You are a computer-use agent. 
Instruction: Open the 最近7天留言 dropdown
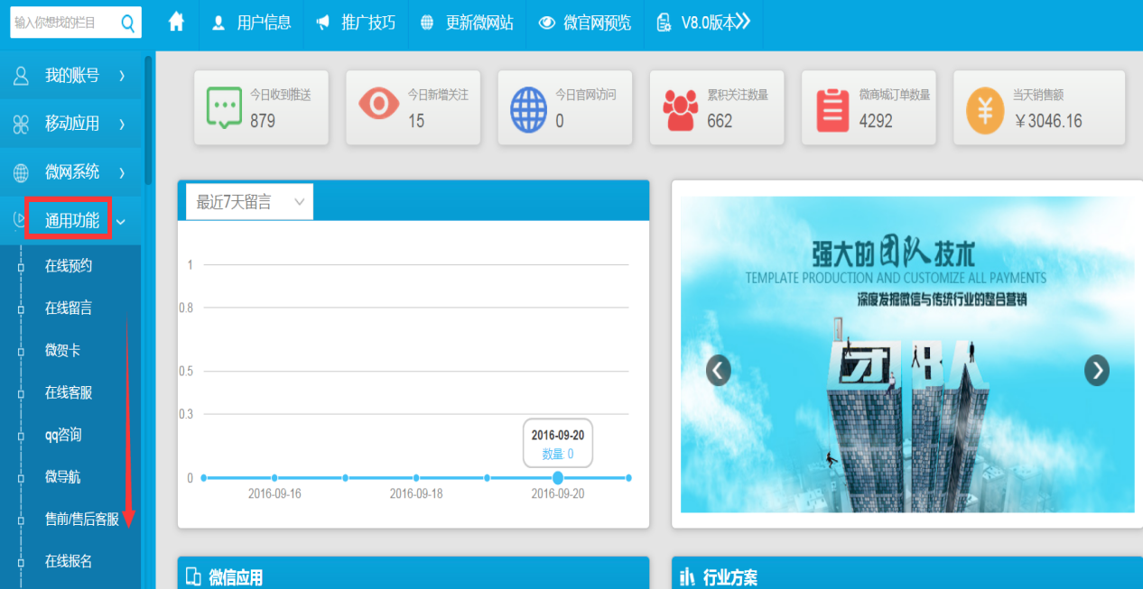coord(249,202)
